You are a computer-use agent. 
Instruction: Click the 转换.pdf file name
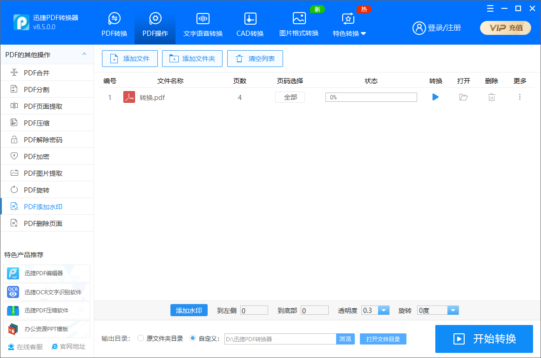click(x=152, y=98)
